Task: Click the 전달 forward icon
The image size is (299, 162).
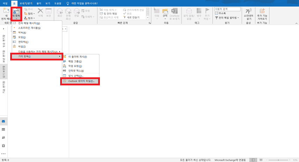Action: [x=76, y=11]
